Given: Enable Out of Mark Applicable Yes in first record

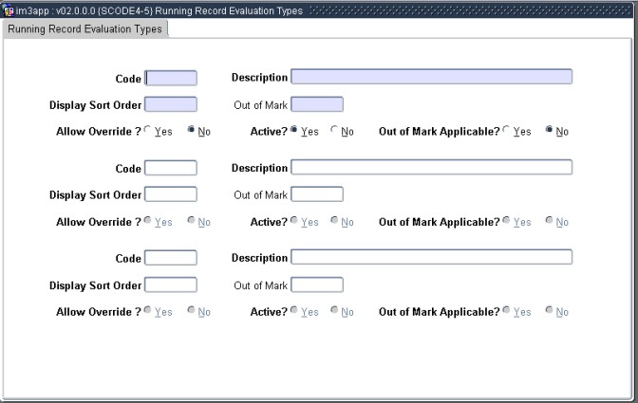Looking at the screenshot, I should point(506,131).
